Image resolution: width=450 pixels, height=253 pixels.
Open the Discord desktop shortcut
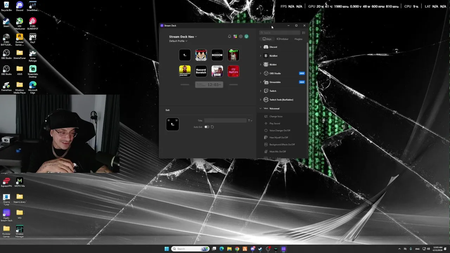pyautogui.click(x=20, y=7)
